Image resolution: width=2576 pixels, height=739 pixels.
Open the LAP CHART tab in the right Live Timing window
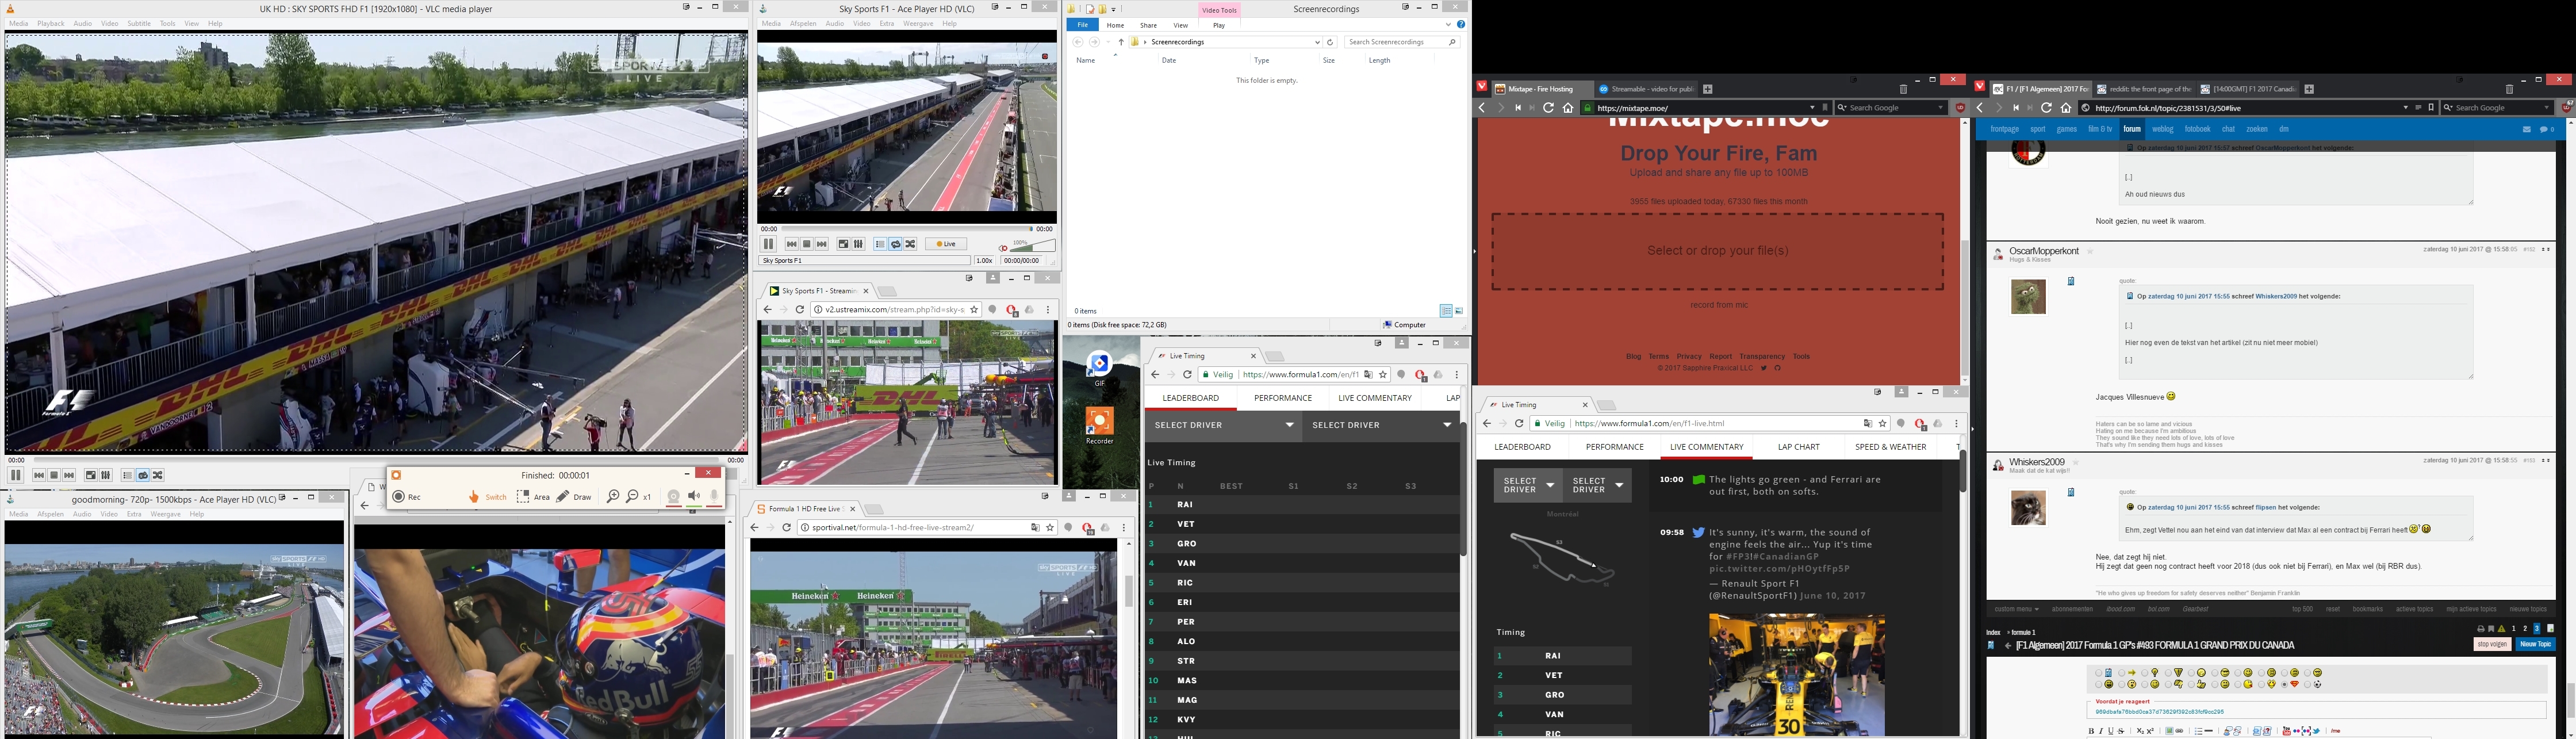point(1798,447)
